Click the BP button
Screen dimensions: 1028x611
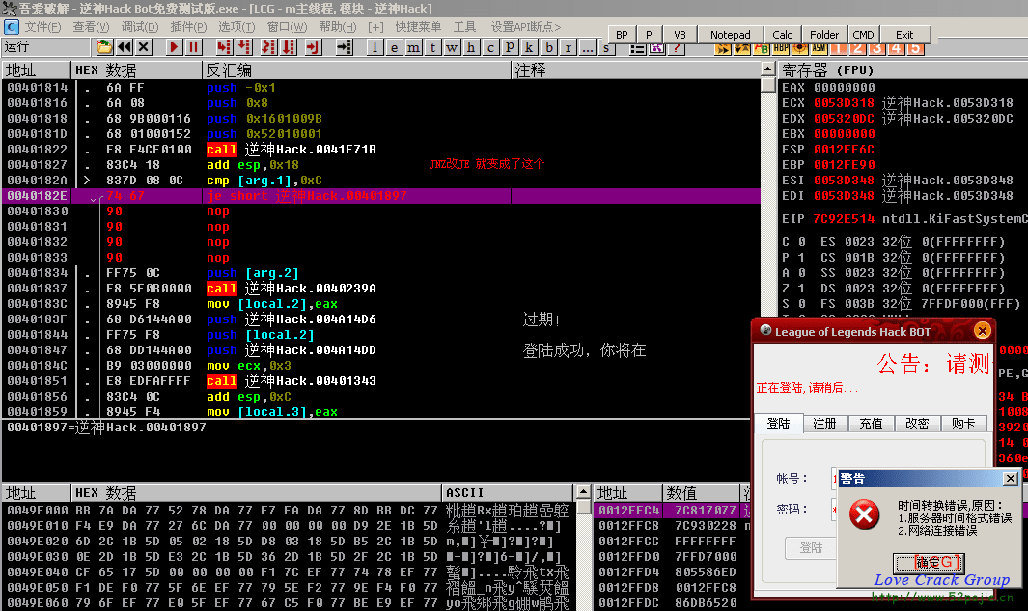coord(622,35)
